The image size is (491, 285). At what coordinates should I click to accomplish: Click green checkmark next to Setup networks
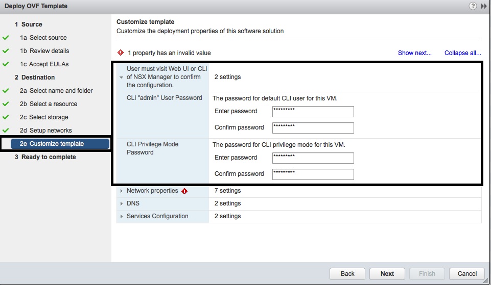point(6,131)
